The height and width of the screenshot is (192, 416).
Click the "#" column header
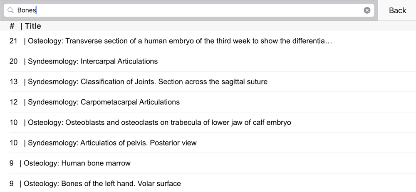[12, 26]
